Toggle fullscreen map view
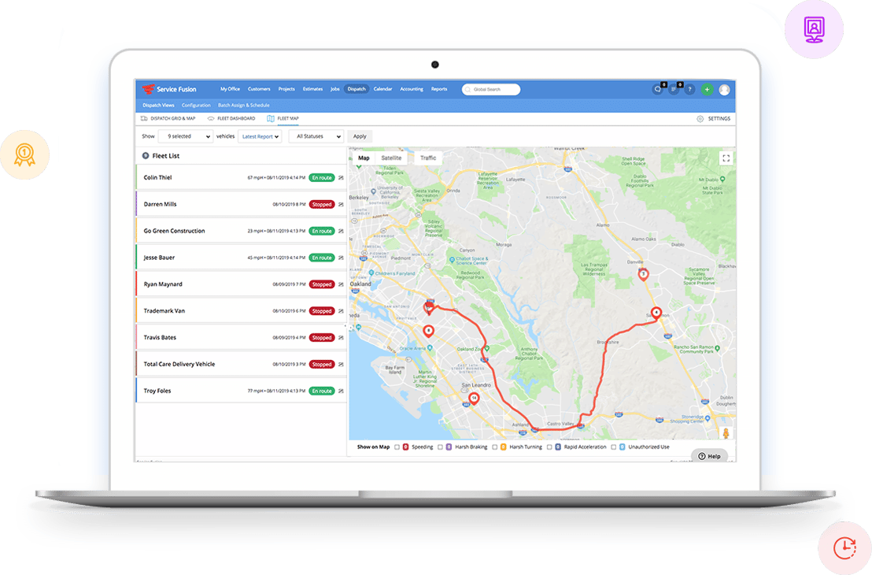This screenshot has height=575, width=872. click(726, 158)
